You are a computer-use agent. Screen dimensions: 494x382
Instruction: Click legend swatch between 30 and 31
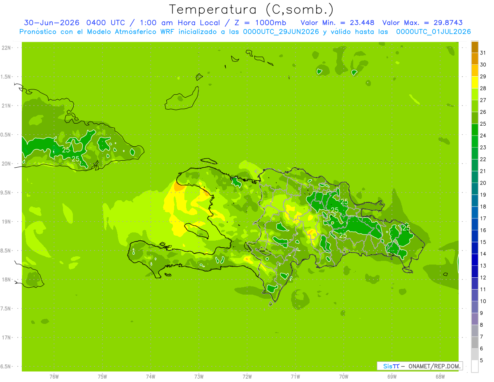click(x=475, y=59)
